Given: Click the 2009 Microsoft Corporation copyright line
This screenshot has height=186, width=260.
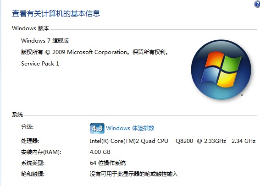Looking at the screenshot, I should tap(95, 52).
